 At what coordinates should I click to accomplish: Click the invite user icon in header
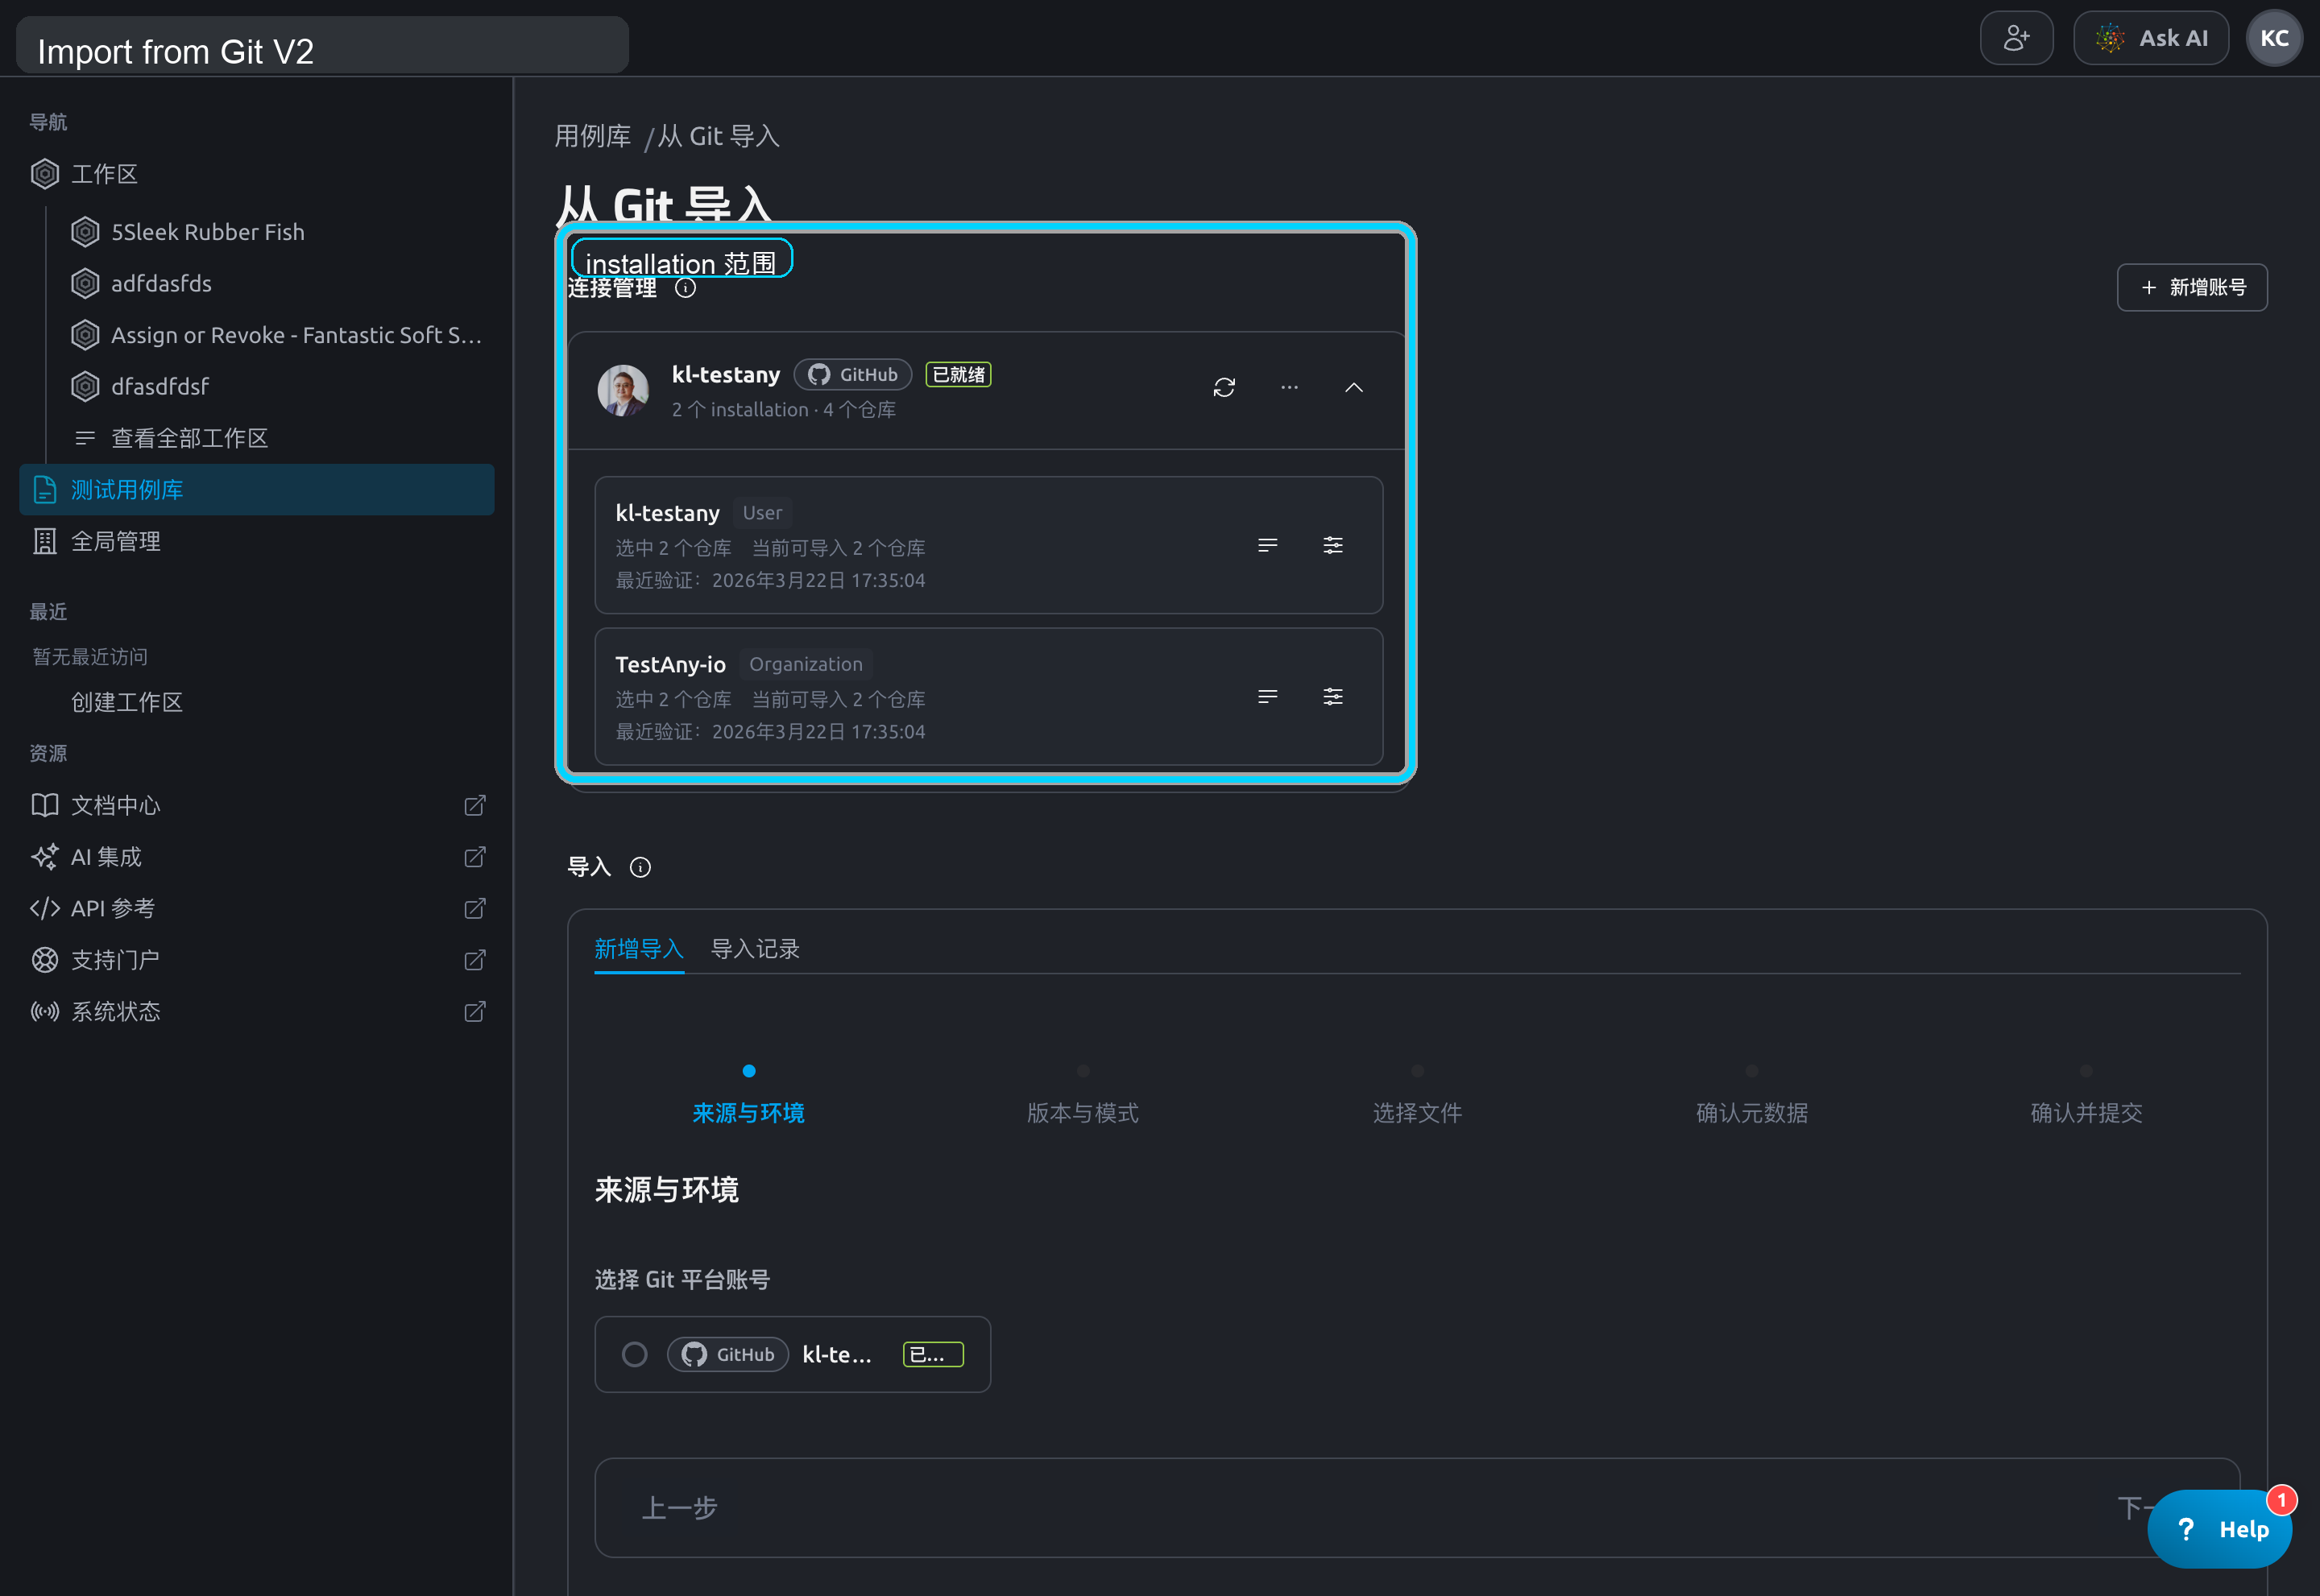(2015, 38)
